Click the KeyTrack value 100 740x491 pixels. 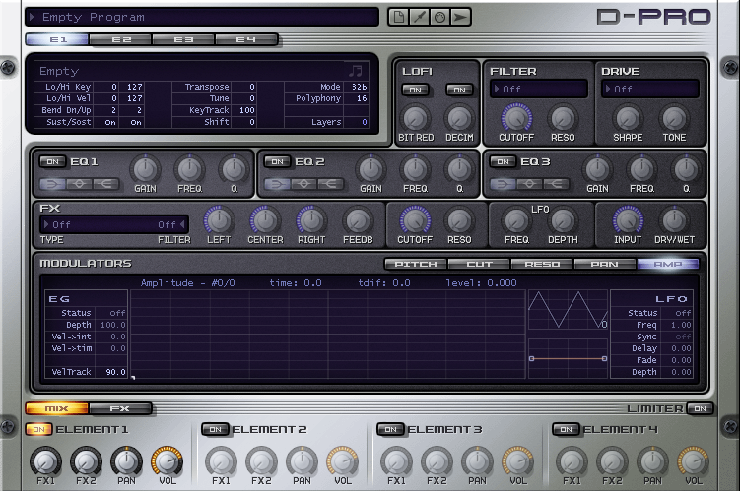coord(246,110)
